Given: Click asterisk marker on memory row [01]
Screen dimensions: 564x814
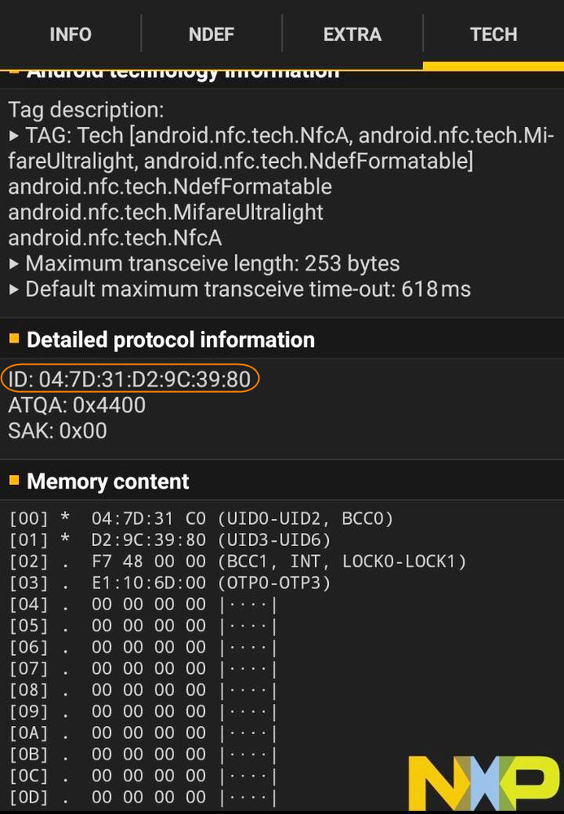Looking at the screenshot, I should (x=65, y=540).
